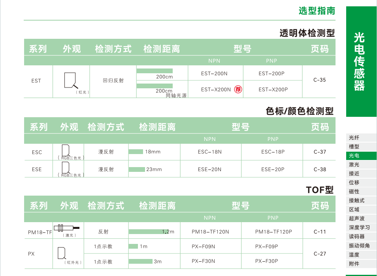Click the ESE series RGB sensor icon
This screenshot has height=276, width=377.
pos(66,168)
